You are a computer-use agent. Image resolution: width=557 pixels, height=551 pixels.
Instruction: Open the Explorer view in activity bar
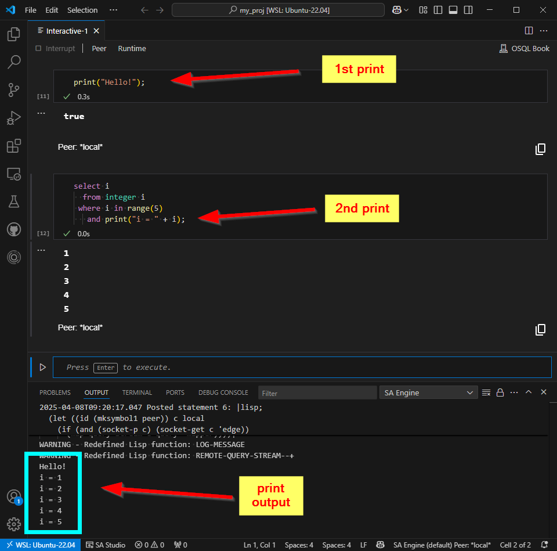click(x=13, y=34)
